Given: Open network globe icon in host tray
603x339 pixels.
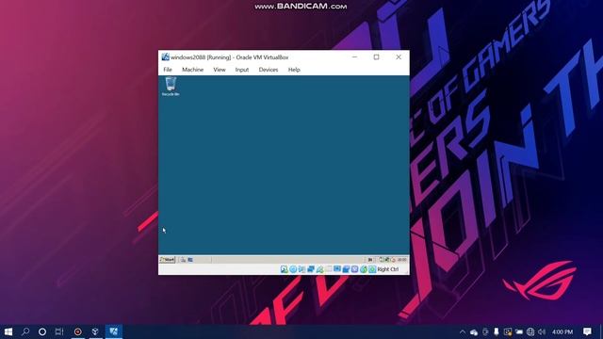Looking at the screenshot, I should tap(530, 331).
